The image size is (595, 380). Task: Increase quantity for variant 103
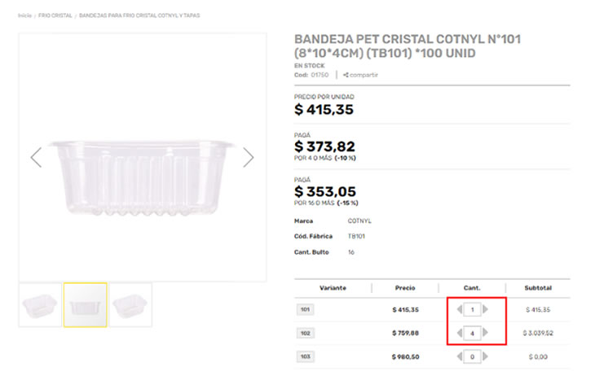click(x=487, y=356)
